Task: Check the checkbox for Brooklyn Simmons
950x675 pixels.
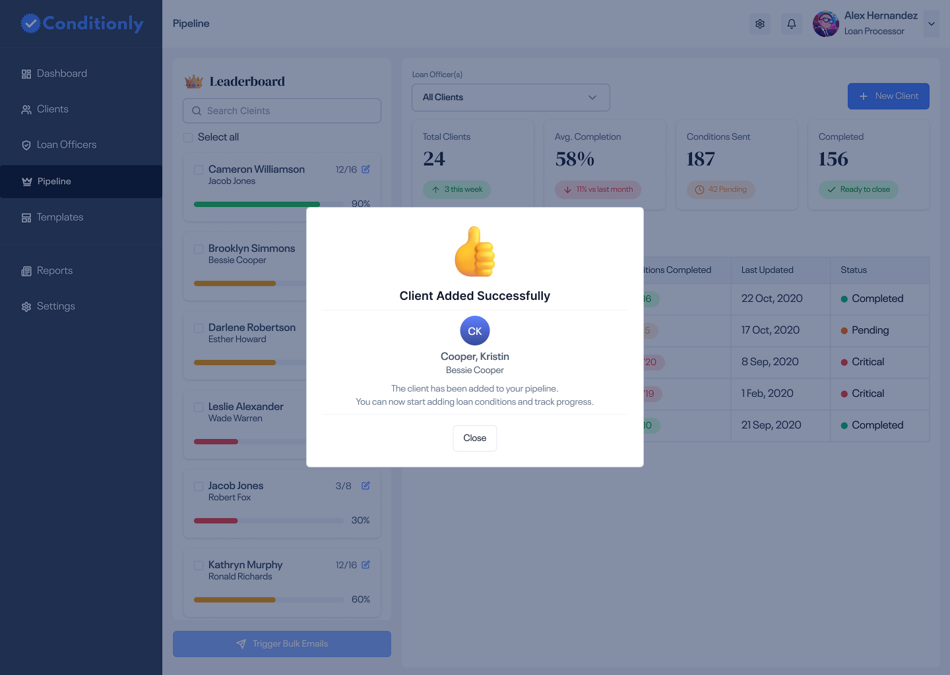Action: 199,249
